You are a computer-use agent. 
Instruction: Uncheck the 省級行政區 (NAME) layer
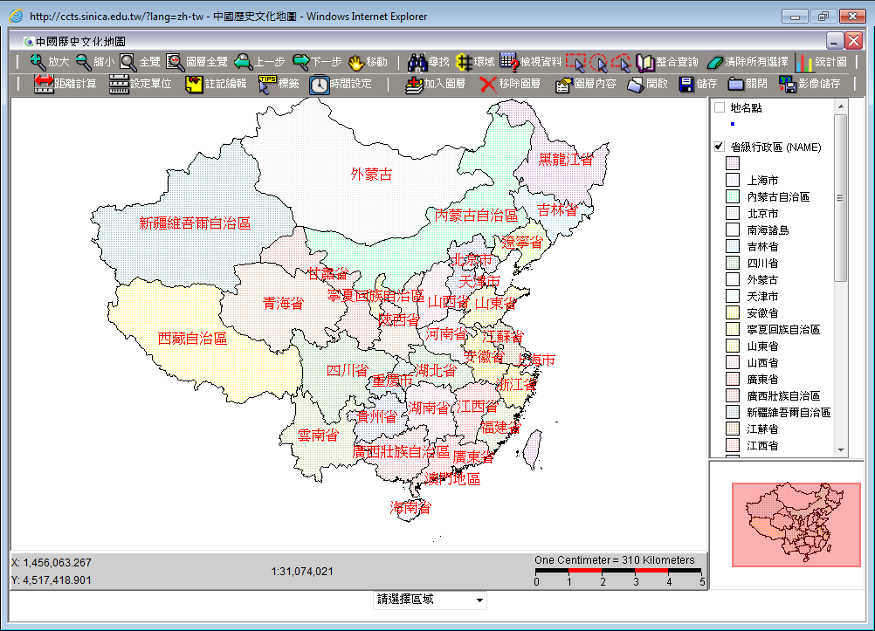coord(720,147)
